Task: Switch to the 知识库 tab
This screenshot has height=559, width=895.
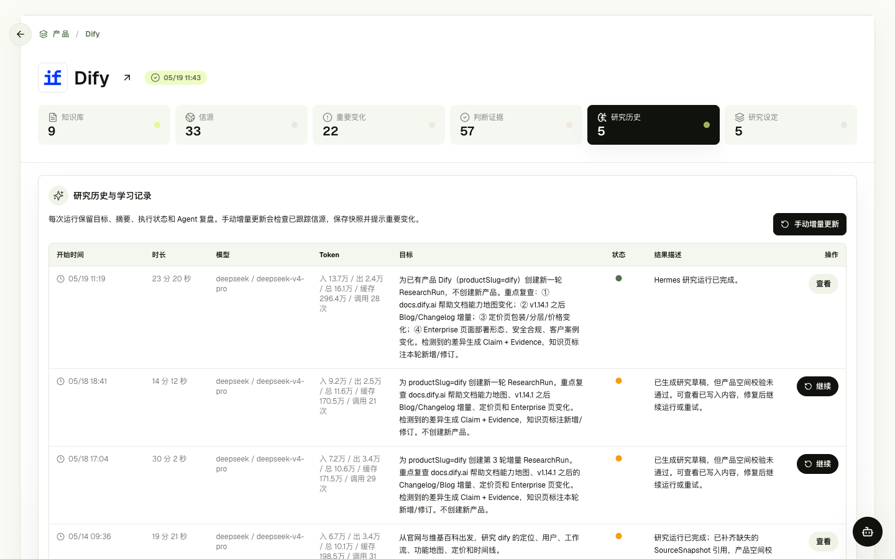Action: [104, 125]
